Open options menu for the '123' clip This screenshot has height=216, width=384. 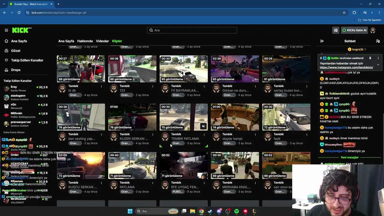click(x=153, y=86)
